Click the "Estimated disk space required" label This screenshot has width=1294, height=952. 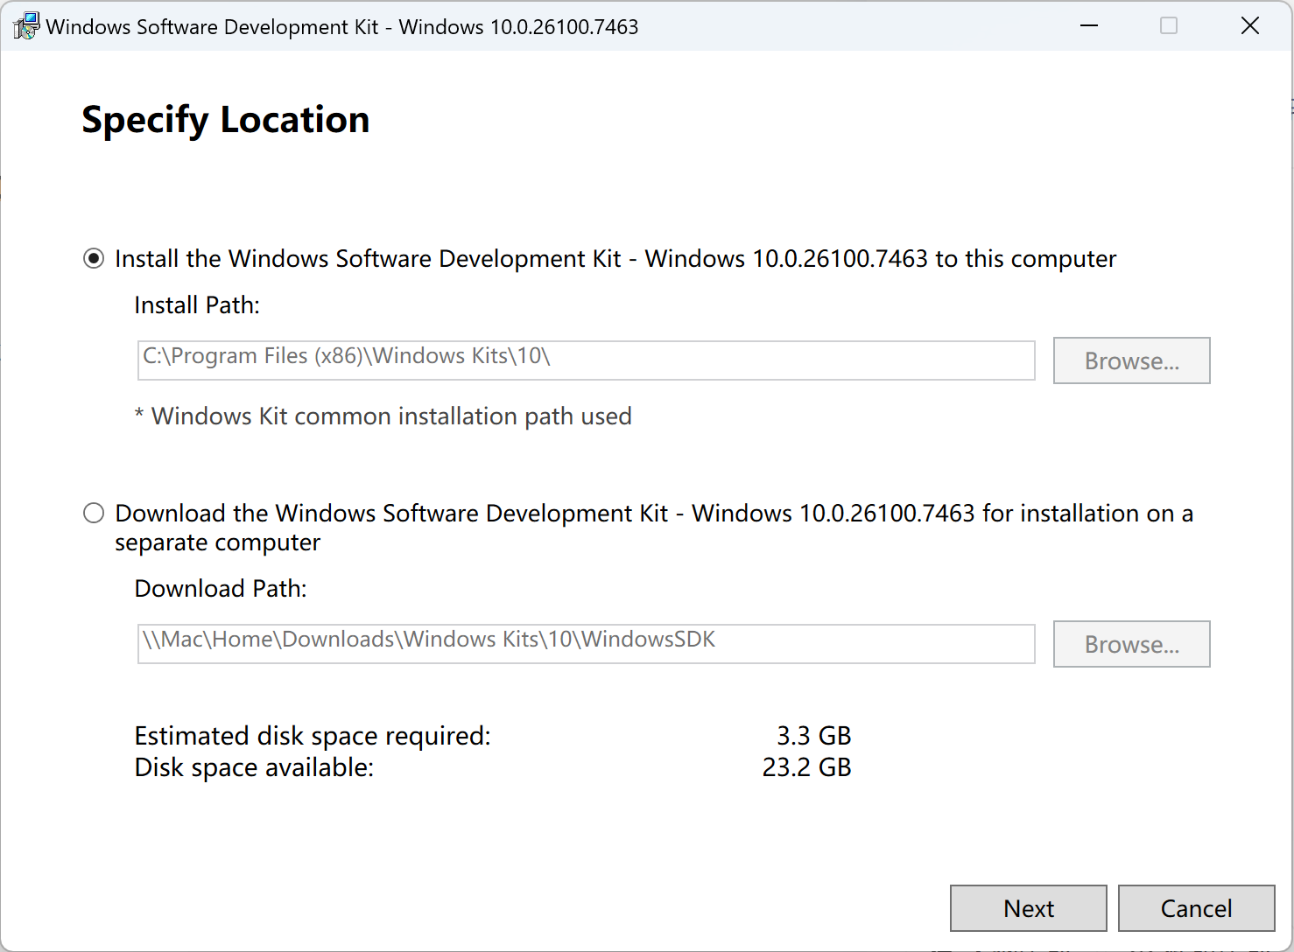coord(312,736)
